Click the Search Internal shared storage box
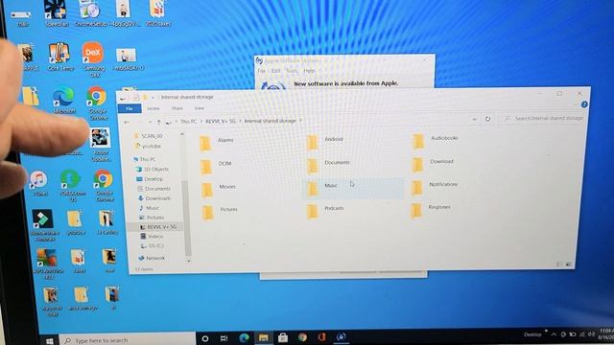This screenshot has width=614, height=345. pyautogui.click(x=544, y=118)
